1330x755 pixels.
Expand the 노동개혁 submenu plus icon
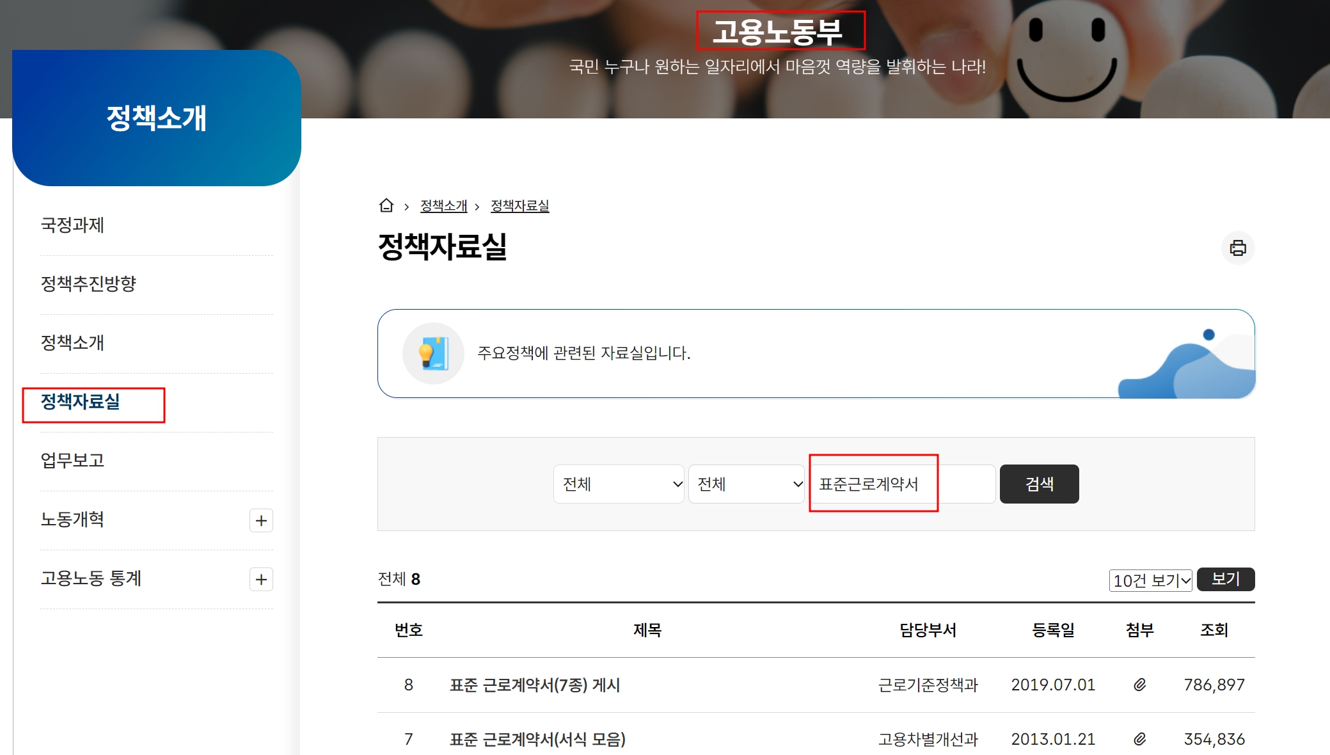coord(261,520)
